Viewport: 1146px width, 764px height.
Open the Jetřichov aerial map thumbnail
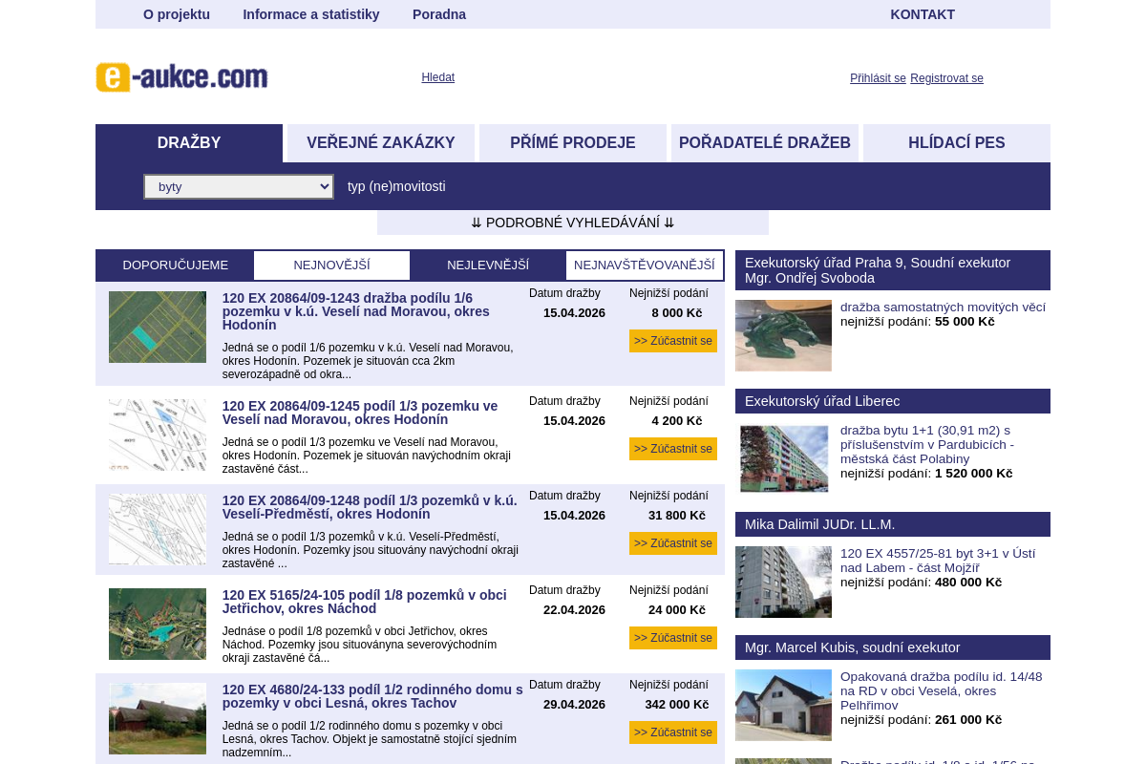coord(158,624)
